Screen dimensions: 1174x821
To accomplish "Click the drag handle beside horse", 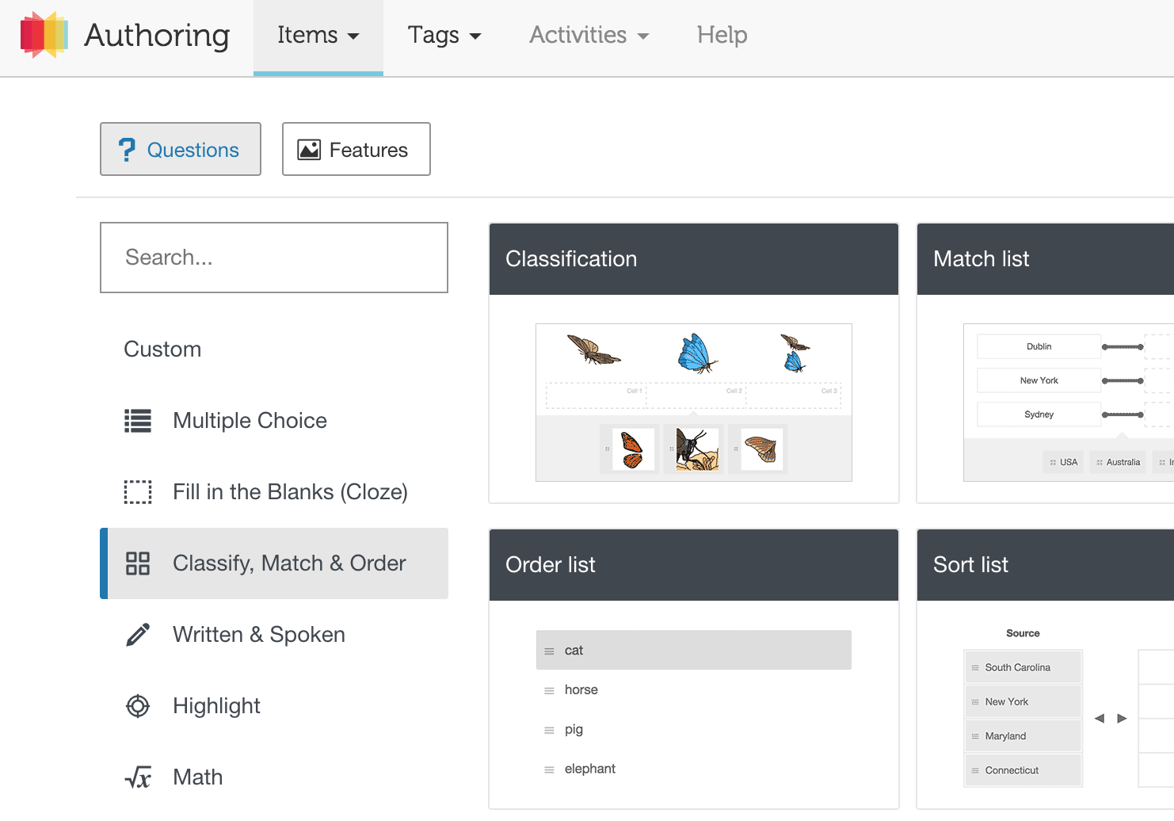I will [549, 691].
